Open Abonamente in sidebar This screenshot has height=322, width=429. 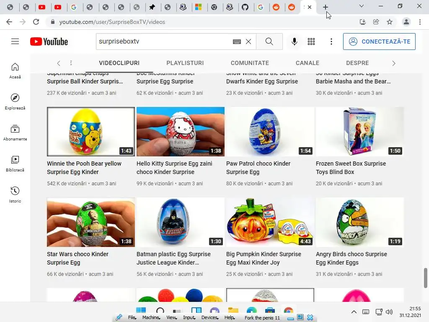pos(15,133)
